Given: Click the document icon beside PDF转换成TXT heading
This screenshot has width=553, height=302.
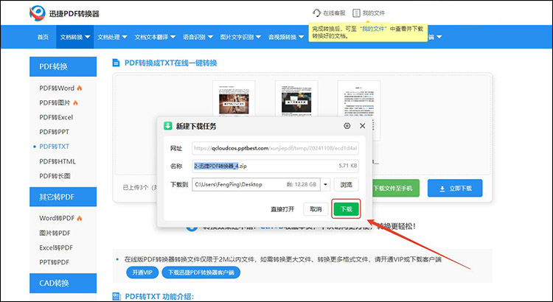Looking at the screenshot, I should [x=116, y=63].
